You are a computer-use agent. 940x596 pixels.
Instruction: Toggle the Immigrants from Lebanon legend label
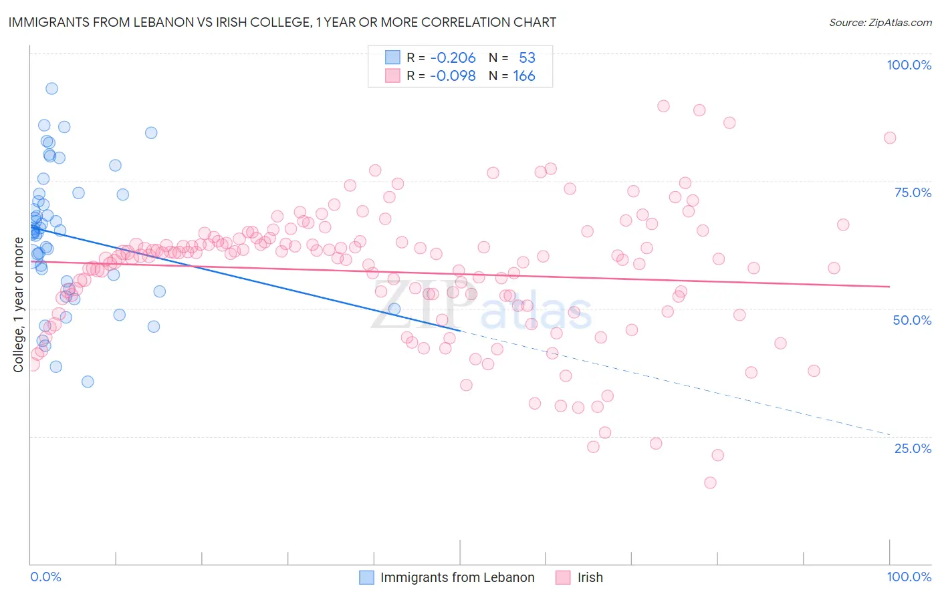coord(457,577)
